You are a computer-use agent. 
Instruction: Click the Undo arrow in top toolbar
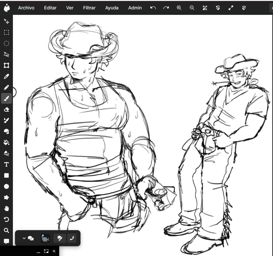[x=153, y=8]
